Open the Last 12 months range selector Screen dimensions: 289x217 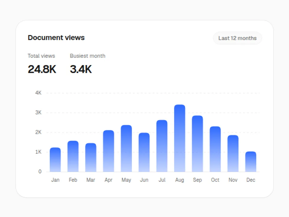237,38
